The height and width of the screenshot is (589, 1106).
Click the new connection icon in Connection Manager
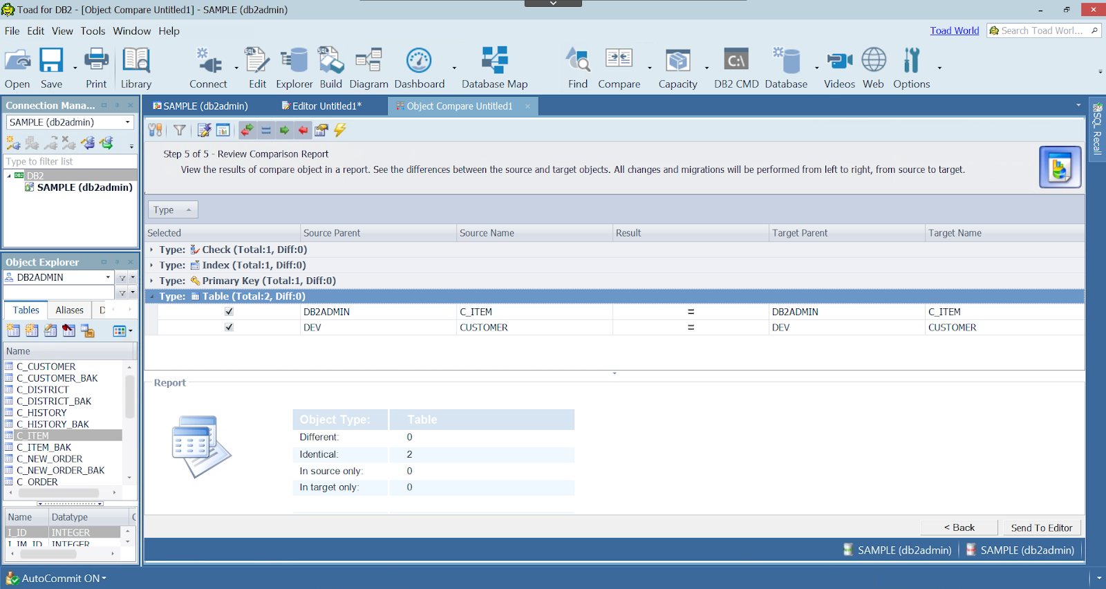13,143
